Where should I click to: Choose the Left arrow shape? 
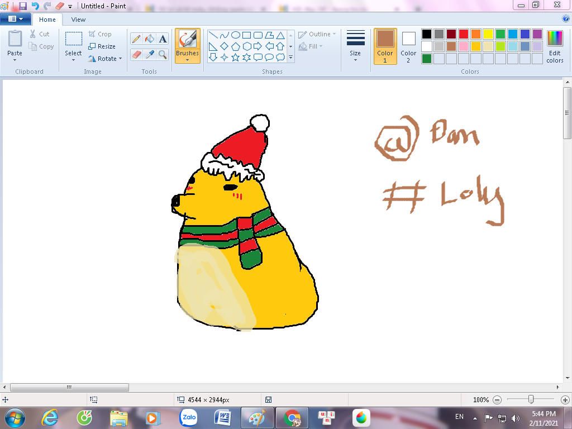[x=269, y=46]
